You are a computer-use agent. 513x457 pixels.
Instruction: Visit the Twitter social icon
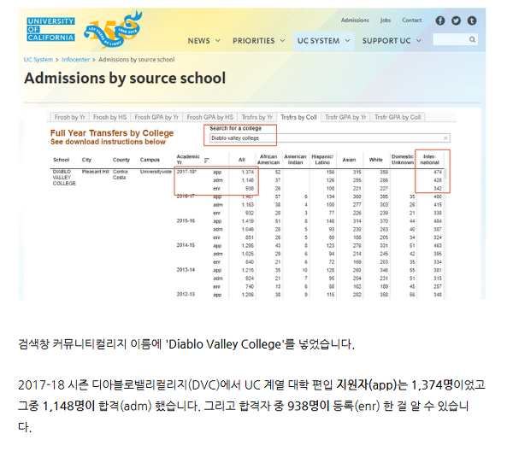pyautogui.click(x=456, y=21)
